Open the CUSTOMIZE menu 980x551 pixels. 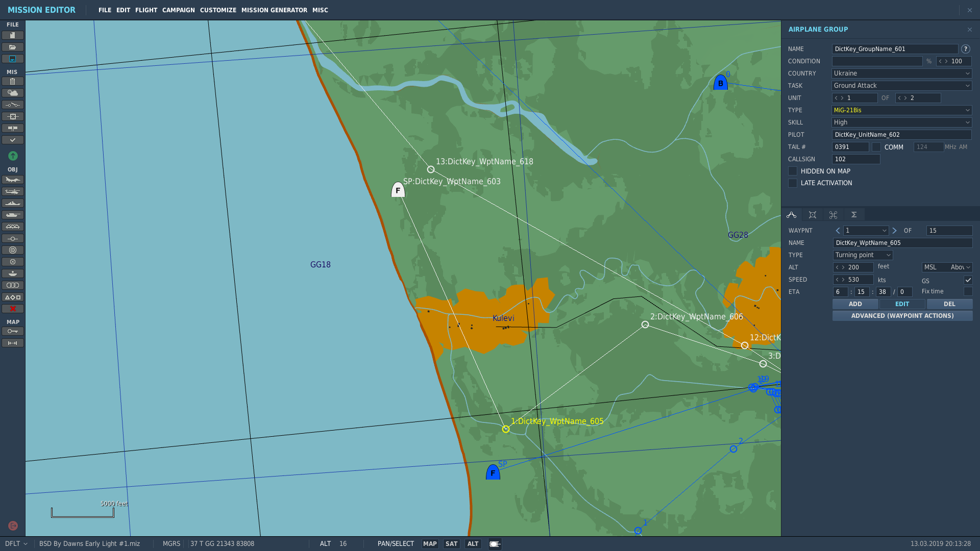(218, 10)
